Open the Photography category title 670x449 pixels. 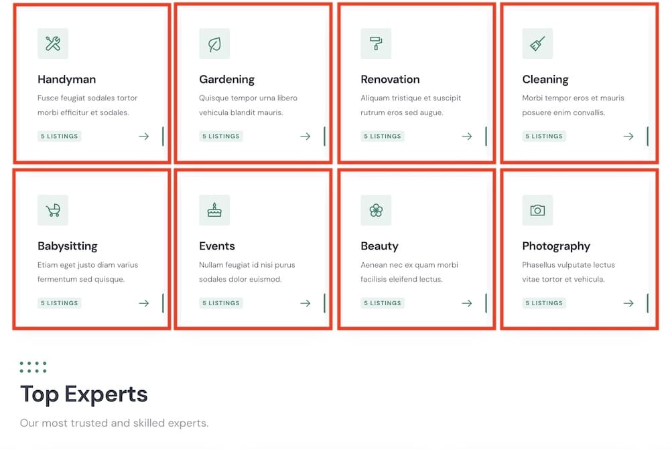click(556, 246)
